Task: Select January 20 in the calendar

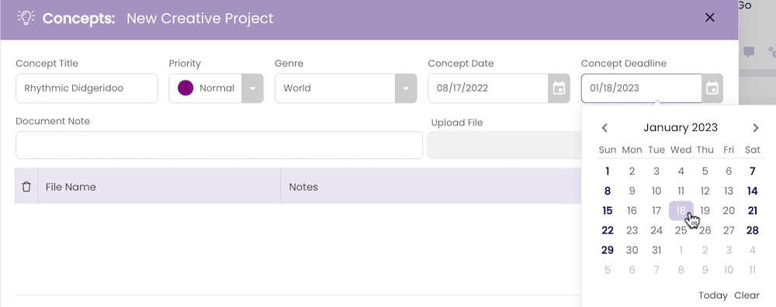Action: pos(729,211)
